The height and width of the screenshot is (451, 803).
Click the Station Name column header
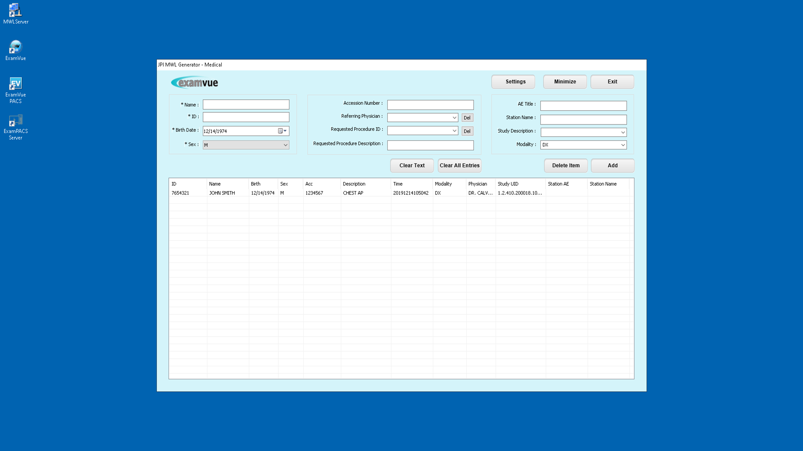pyautogui.click(x=608, y=184)
